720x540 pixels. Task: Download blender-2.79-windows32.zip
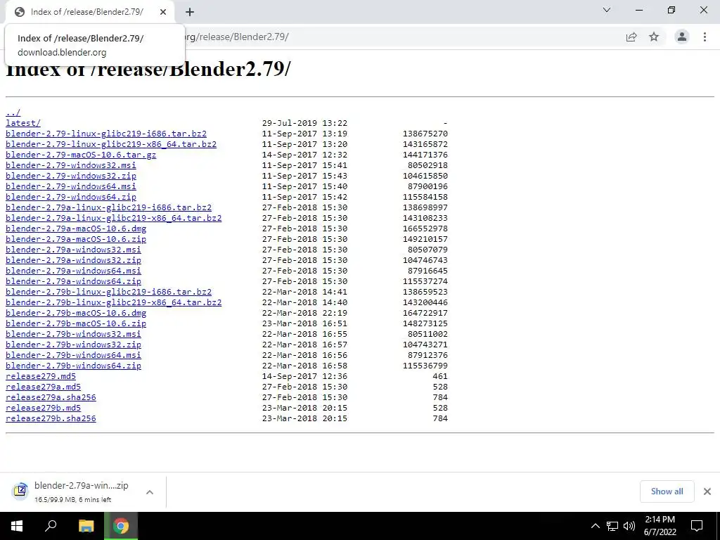71,176
